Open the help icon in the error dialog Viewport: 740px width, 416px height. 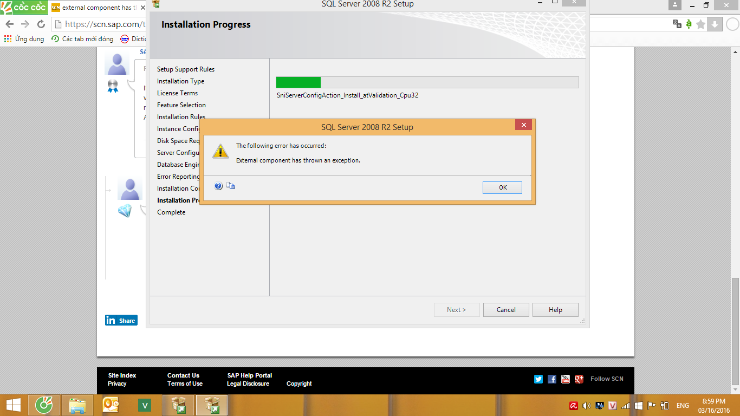218,186
